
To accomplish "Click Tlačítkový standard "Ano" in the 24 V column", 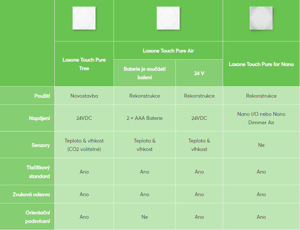I will [x=199, y=172].
